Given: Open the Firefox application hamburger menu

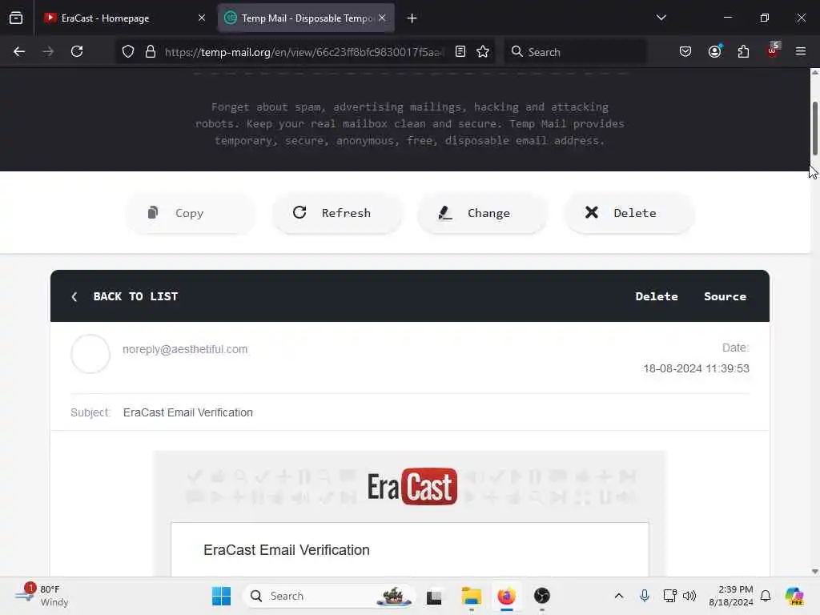Looking at the screenshot, I should [x=800, y=52].
